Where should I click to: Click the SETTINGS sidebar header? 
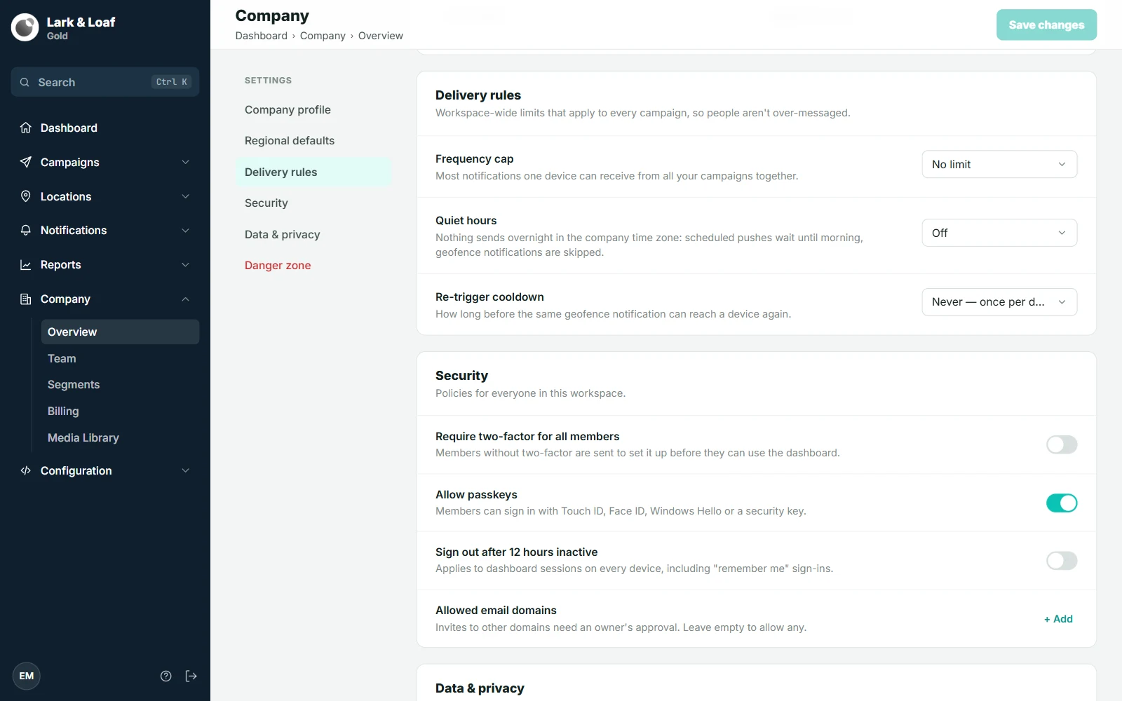click(268, 81)
